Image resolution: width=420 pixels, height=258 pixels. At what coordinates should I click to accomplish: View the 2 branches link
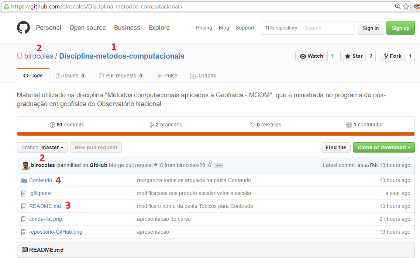(166, 125)
